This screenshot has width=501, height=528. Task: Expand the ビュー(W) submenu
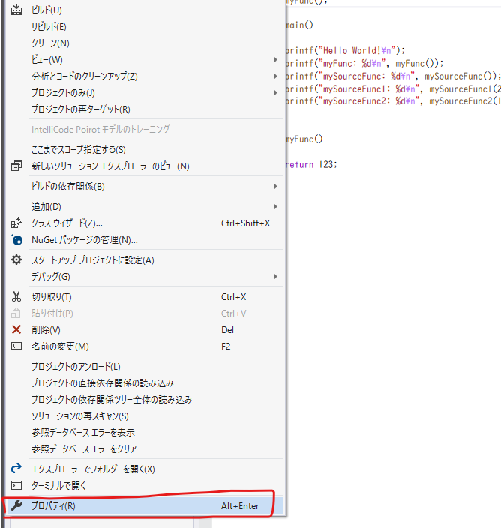pos(276,59)
